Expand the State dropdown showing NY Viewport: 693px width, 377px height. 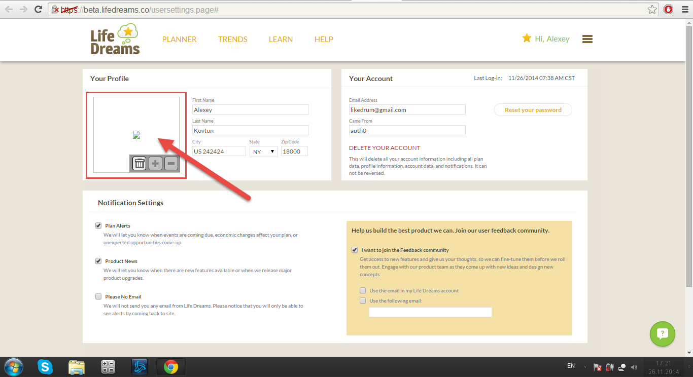263,152
